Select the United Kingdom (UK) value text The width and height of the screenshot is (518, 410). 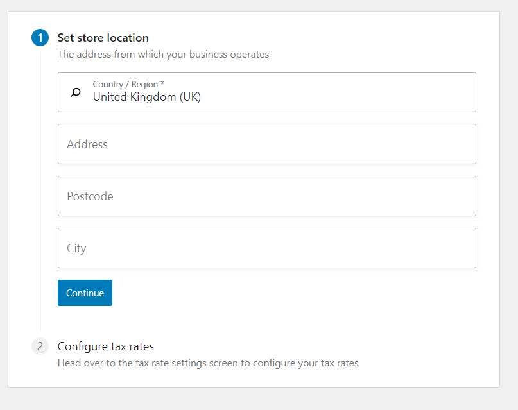147,97
